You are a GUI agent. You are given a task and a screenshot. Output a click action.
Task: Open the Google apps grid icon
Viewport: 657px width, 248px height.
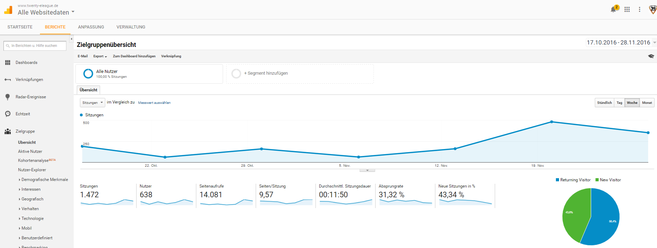coord(627,9)
